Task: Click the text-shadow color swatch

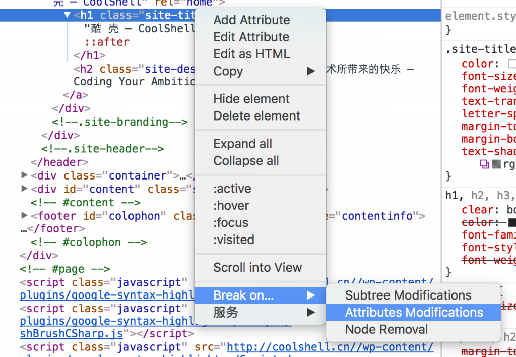Action: (x=496, y=164)
